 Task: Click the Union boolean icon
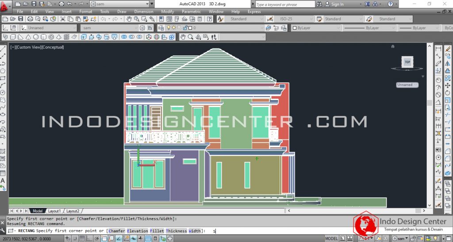coord(124,37)
